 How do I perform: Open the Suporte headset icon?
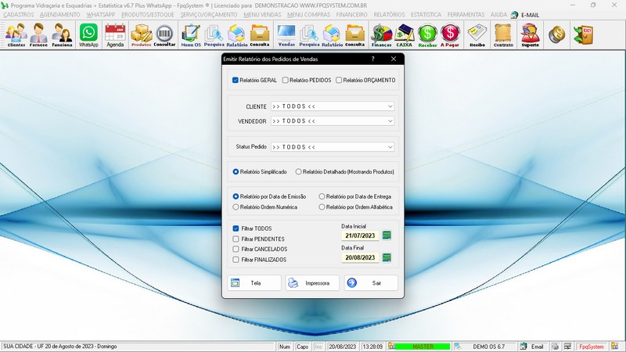(531, 35)
